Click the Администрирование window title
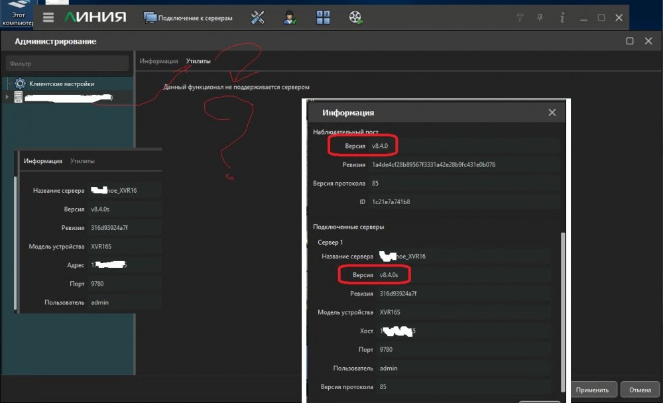The width and height of the screenshot is (663, 403). 56,41
